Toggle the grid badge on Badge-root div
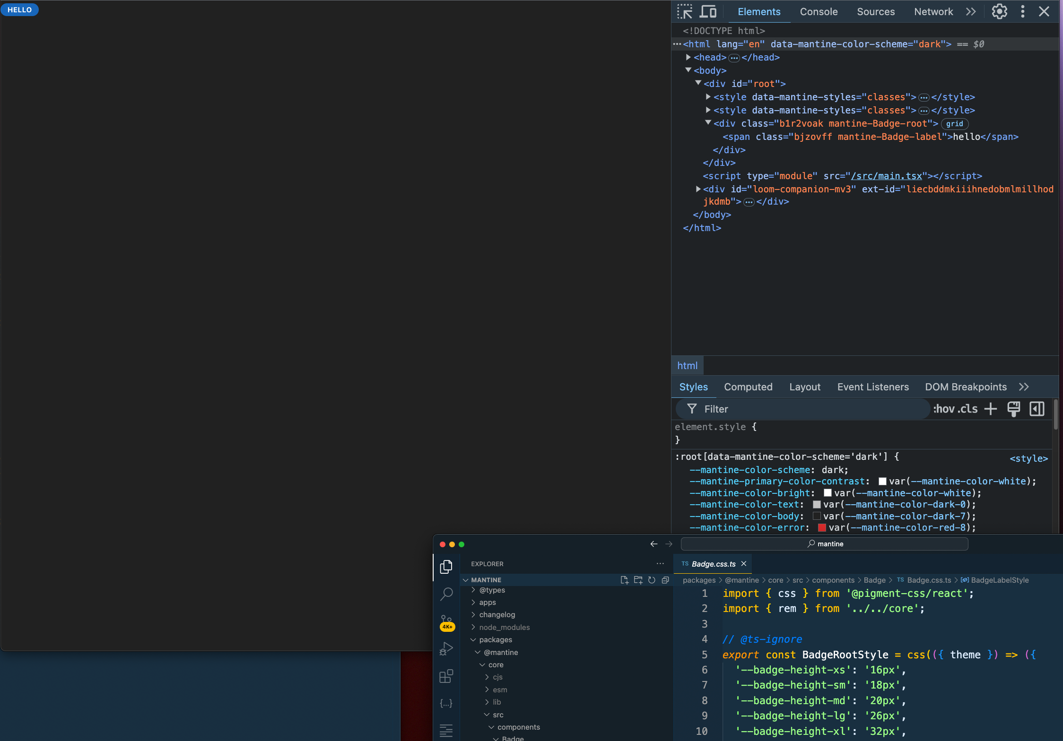 coord(954,124)
